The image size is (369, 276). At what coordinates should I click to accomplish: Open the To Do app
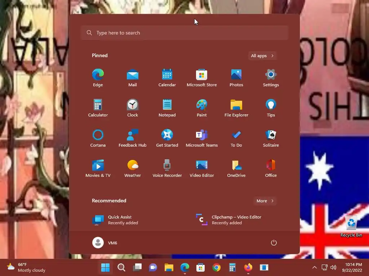236,138
